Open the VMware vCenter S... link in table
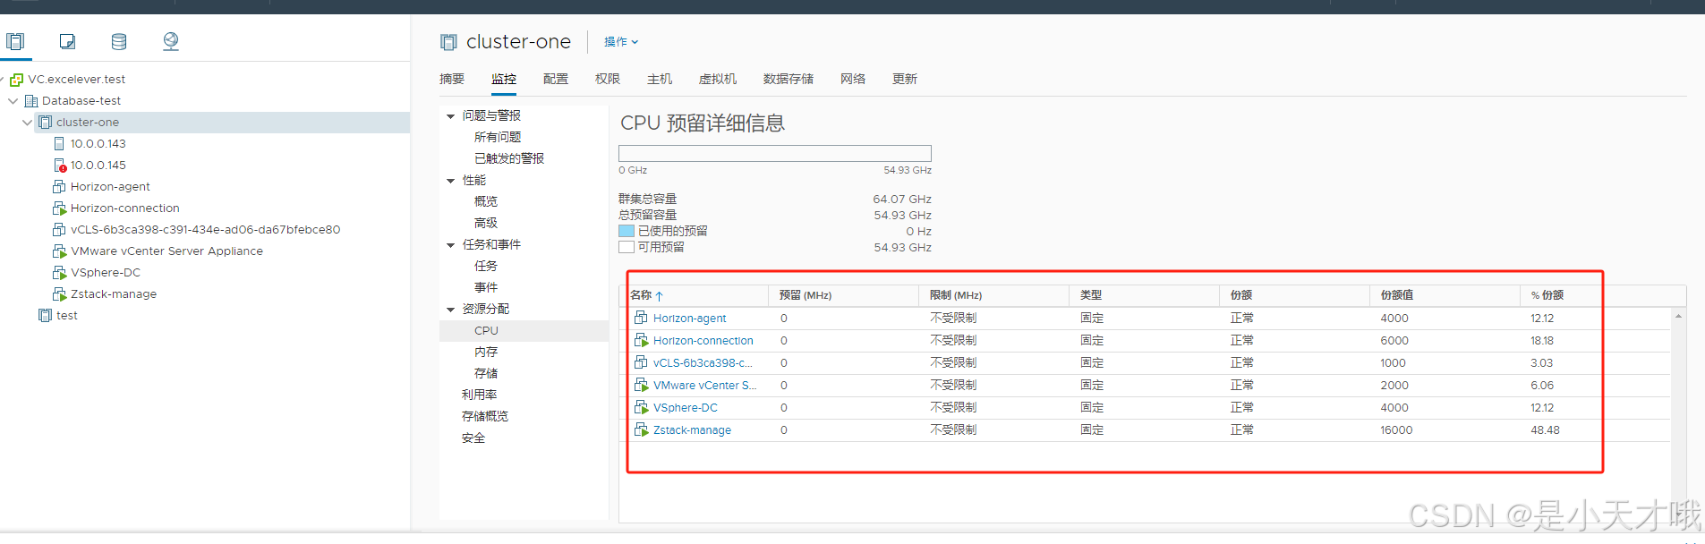 [705, 385]
